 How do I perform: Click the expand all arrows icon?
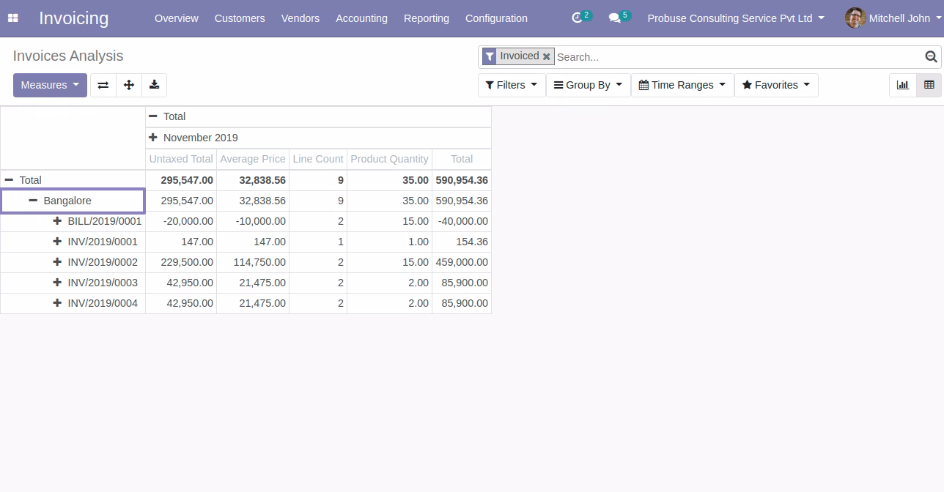129,85
